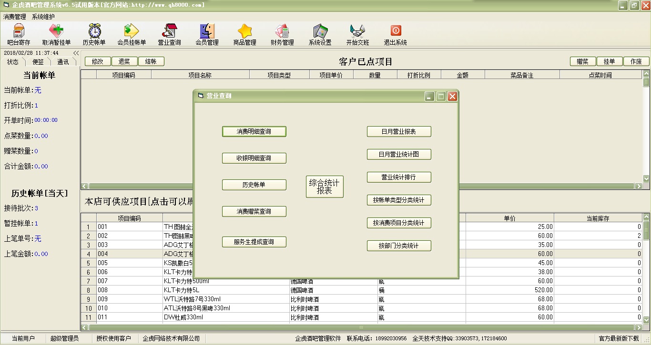
Task: Click 开始交班 handshake icon
Action: (357, 35)
